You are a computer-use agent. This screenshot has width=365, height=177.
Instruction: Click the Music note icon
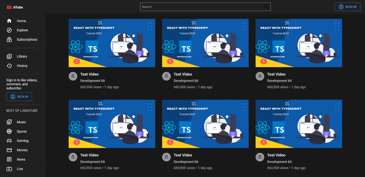[x=9, y=122]
